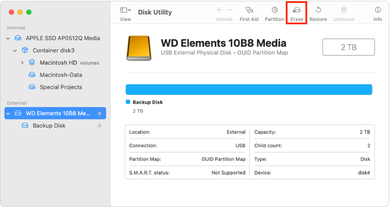Image resolution: width=390 pixels, height=207 pixels.
Task: Collapse the WD Elements 10B8 disk row
Action: 8,113
